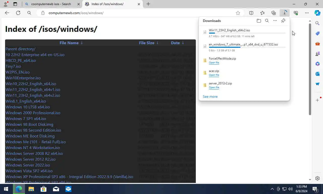Open a new browser tab

click(148, 4)
